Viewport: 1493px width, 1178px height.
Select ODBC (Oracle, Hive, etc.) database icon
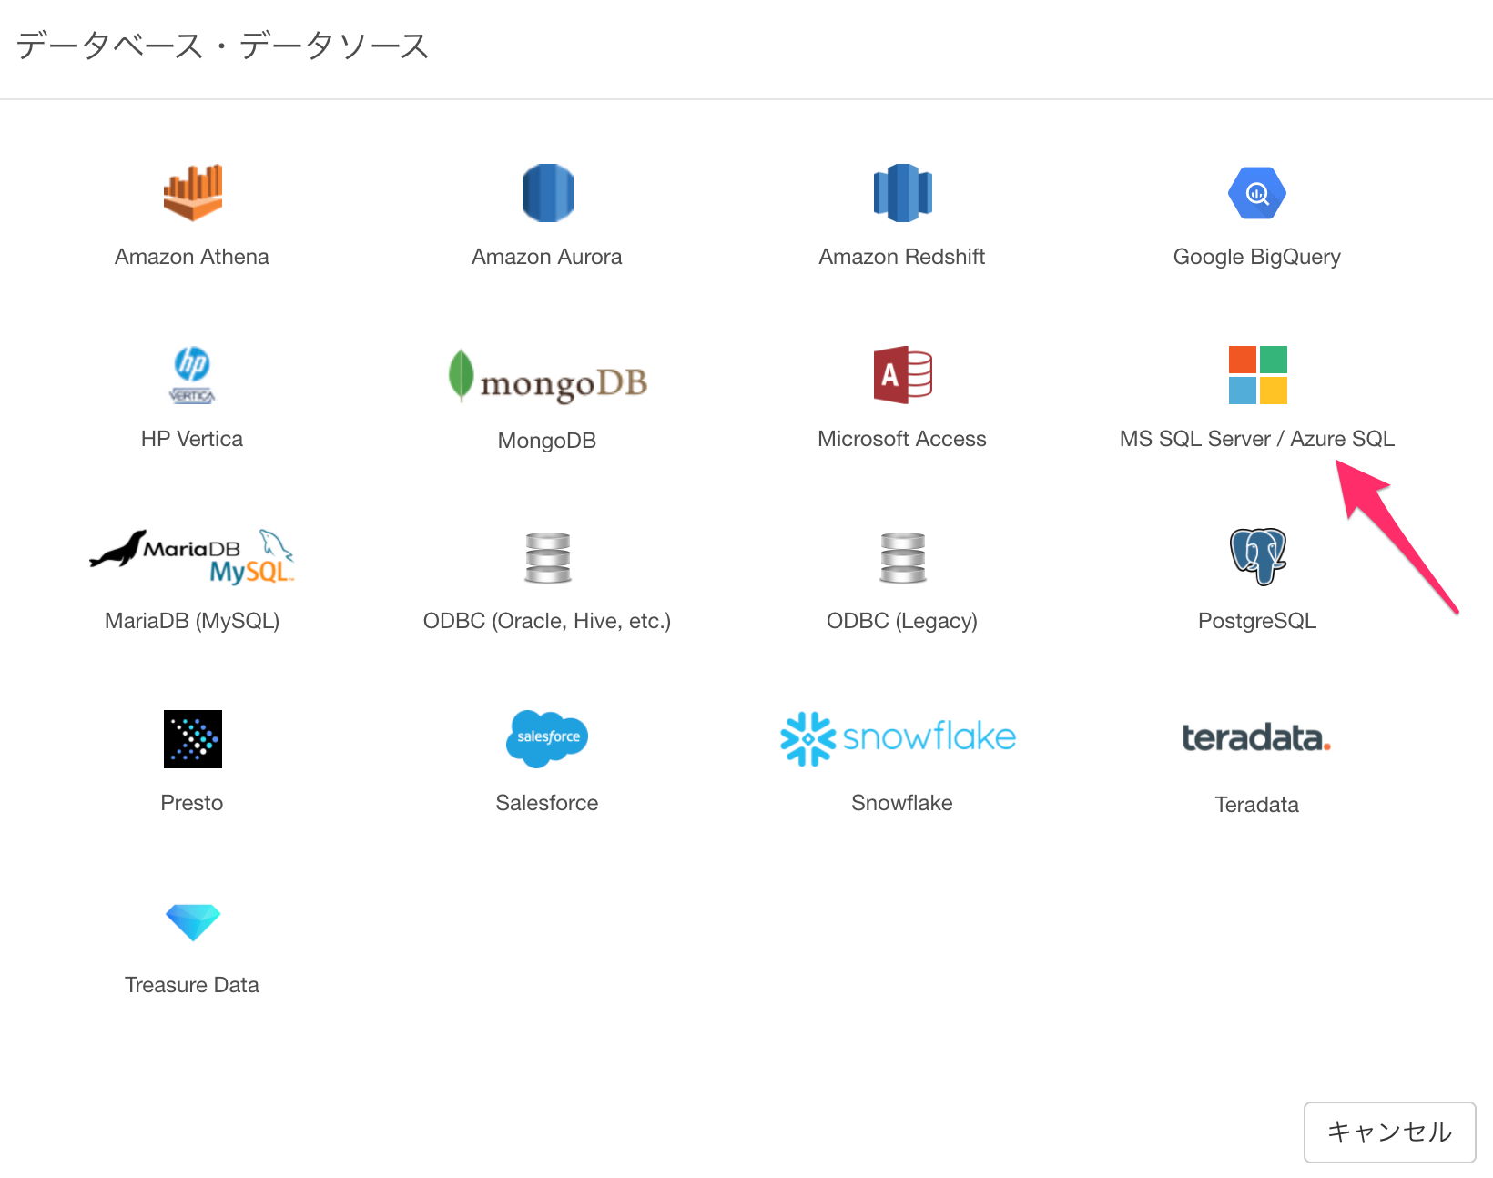tap(547, 557)
